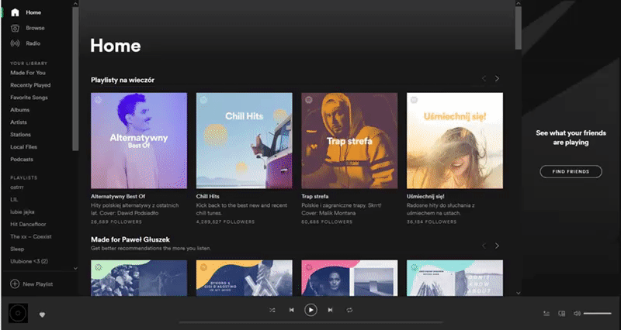Open Stations in Your Library
The image size is (621, 330).
[x=21, y=134]
